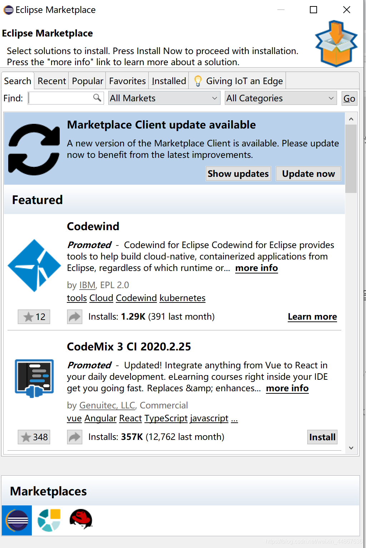Viewport: 366px width, 548px height.
Task: Click the CodeMix product icon
Action: coord(34,378)
